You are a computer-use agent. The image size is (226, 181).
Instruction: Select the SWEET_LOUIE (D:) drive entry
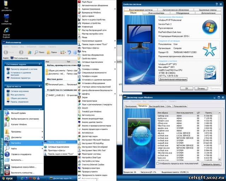pyautogui.click(x=55, y=95)
